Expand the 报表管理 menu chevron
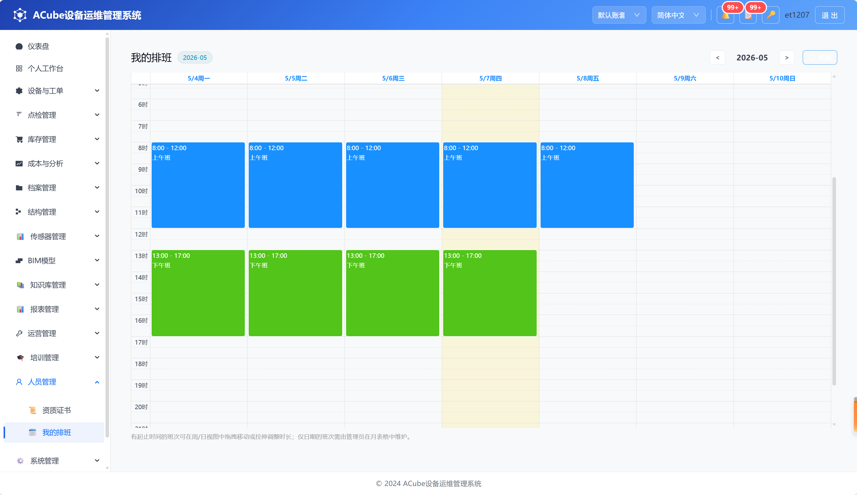 pos(97,309)
